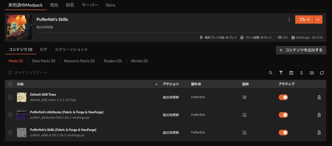Click 直近の更新 for Pufferfish's Skills row
The image size is (332, 146).
click(171, 132)
